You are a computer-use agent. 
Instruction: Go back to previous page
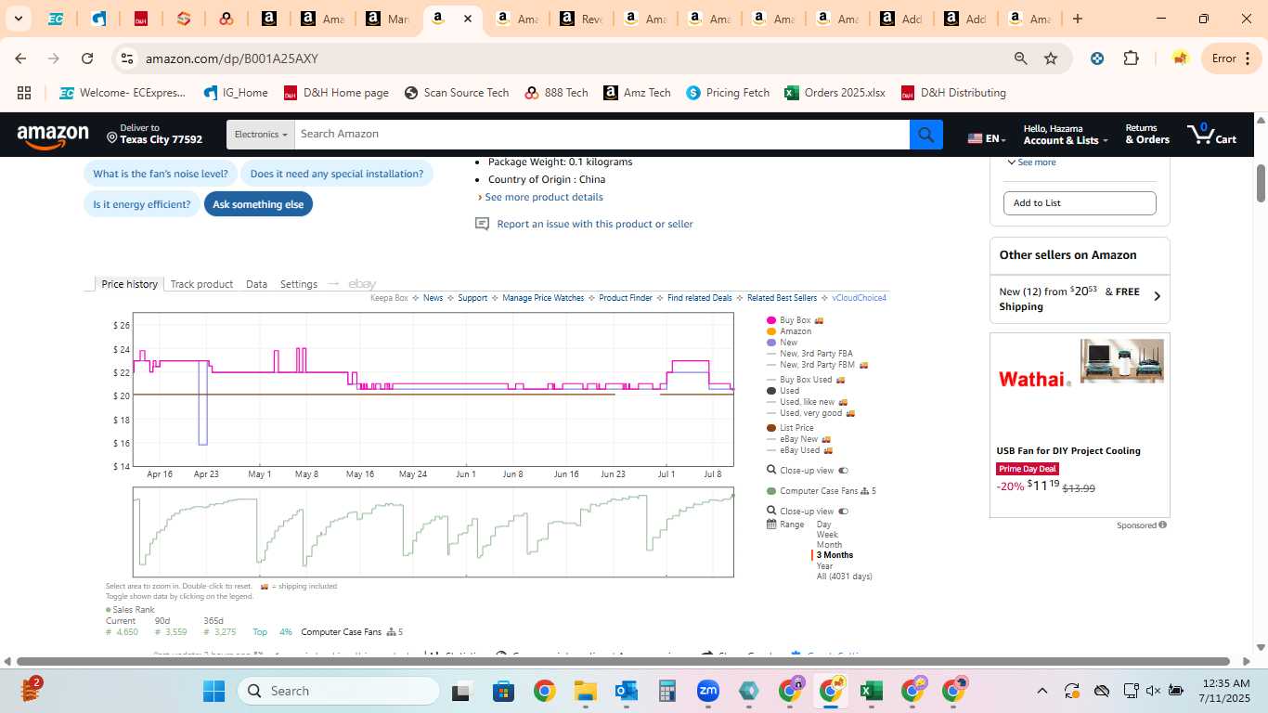[x=20, y=58]
